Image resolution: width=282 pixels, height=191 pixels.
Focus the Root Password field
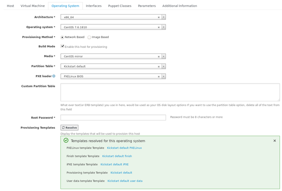click(113, 118)
